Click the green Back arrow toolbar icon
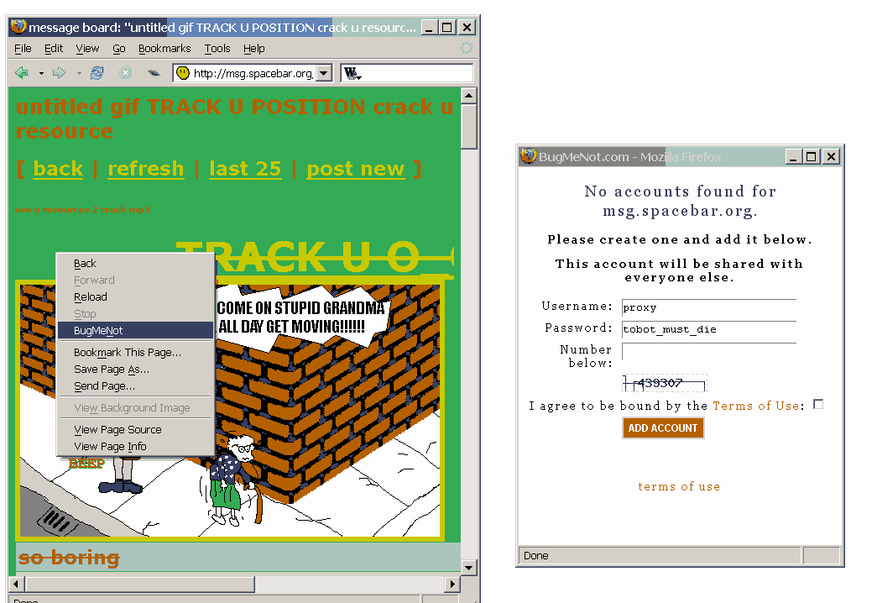877x603 pixels. (x=22, y=73)
